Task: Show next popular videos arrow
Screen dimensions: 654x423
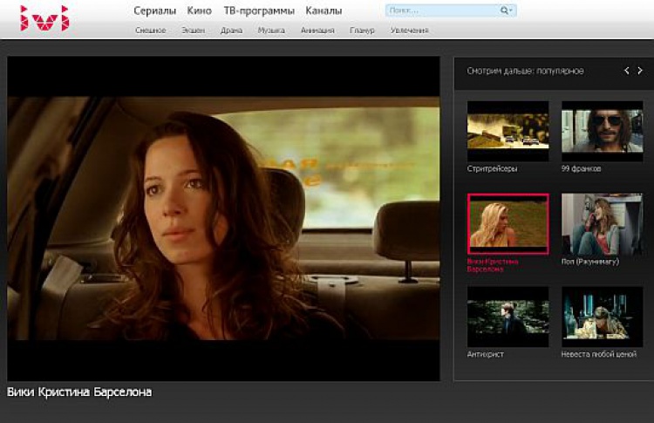Action: (x=640, y=71)
